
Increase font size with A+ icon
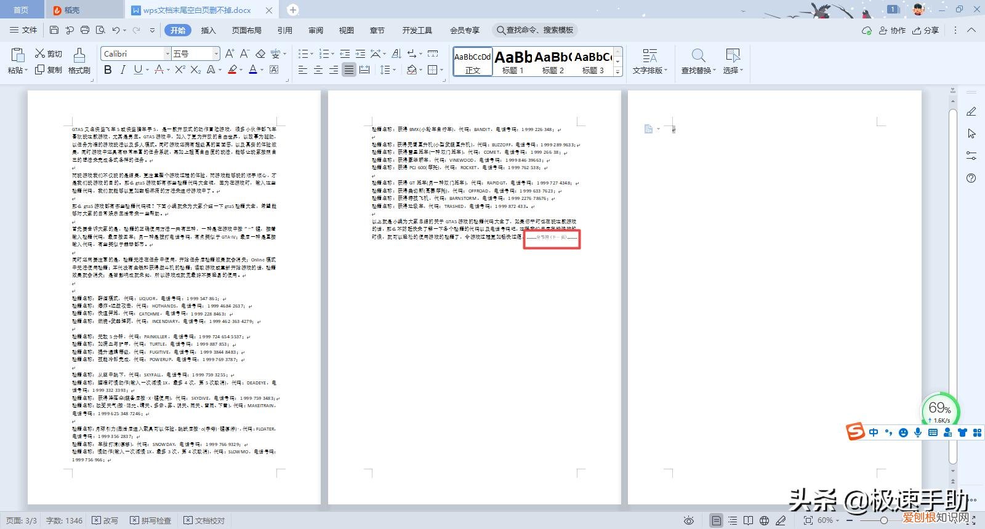229,54
